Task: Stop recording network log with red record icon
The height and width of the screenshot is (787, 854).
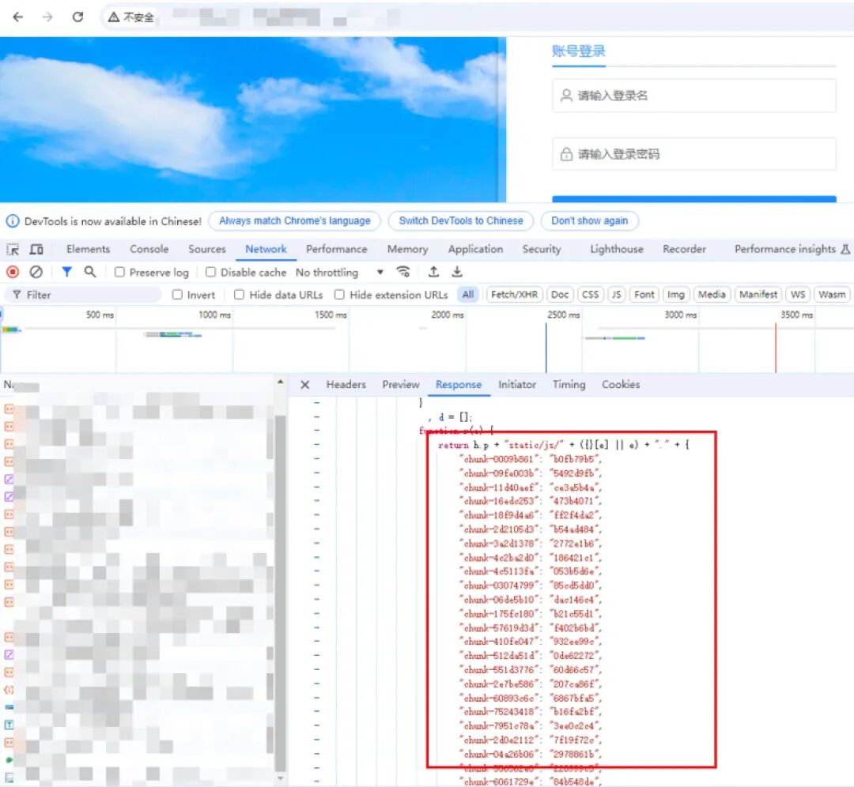Action: pyautogui.click(x=13, y=272)
